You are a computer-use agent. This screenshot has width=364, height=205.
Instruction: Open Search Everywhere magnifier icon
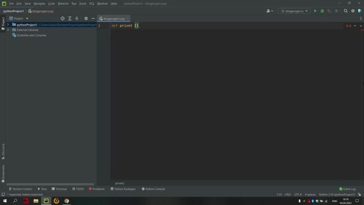[x=346, y=11]
